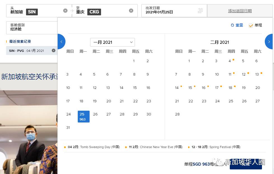Viewport: 274px width, 174px height.
Task: Click the airplane swap icon between cities
Action: tap(72, 11)
